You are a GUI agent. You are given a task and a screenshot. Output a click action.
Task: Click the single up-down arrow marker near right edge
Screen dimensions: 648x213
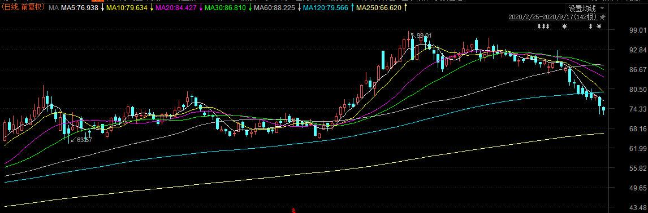(591, 26)
